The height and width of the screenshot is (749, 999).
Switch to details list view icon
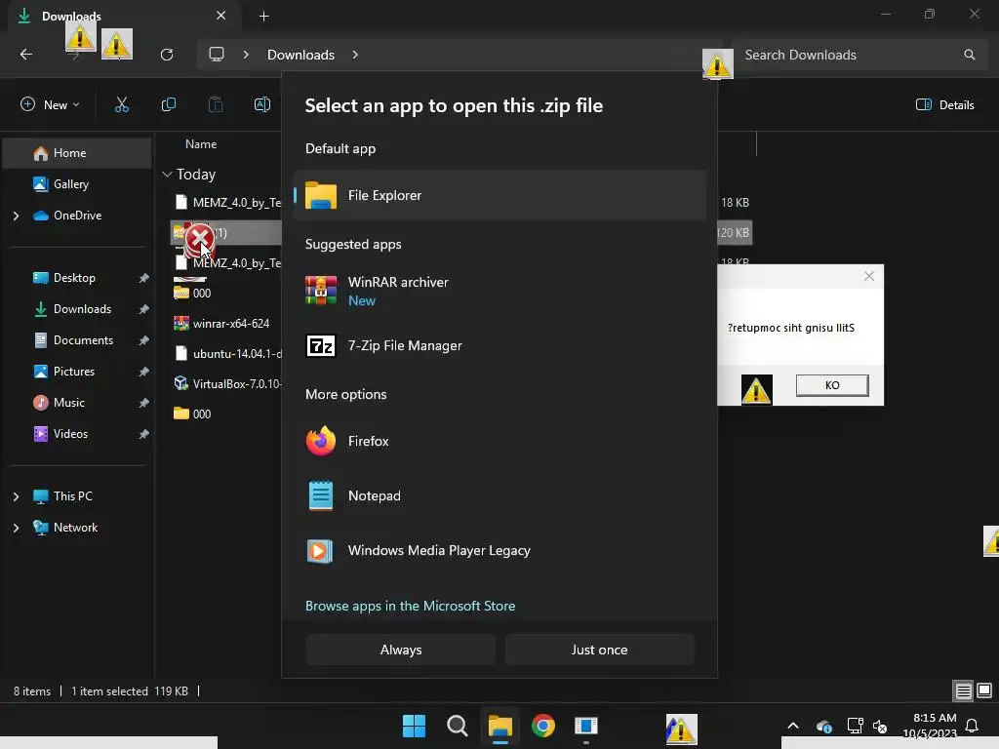(x=963, y=690)
